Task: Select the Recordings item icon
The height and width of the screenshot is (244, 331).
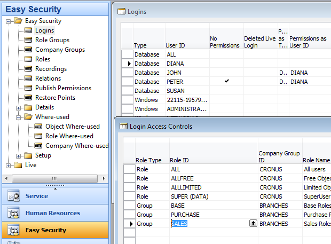Action: [x=28, y=69]
